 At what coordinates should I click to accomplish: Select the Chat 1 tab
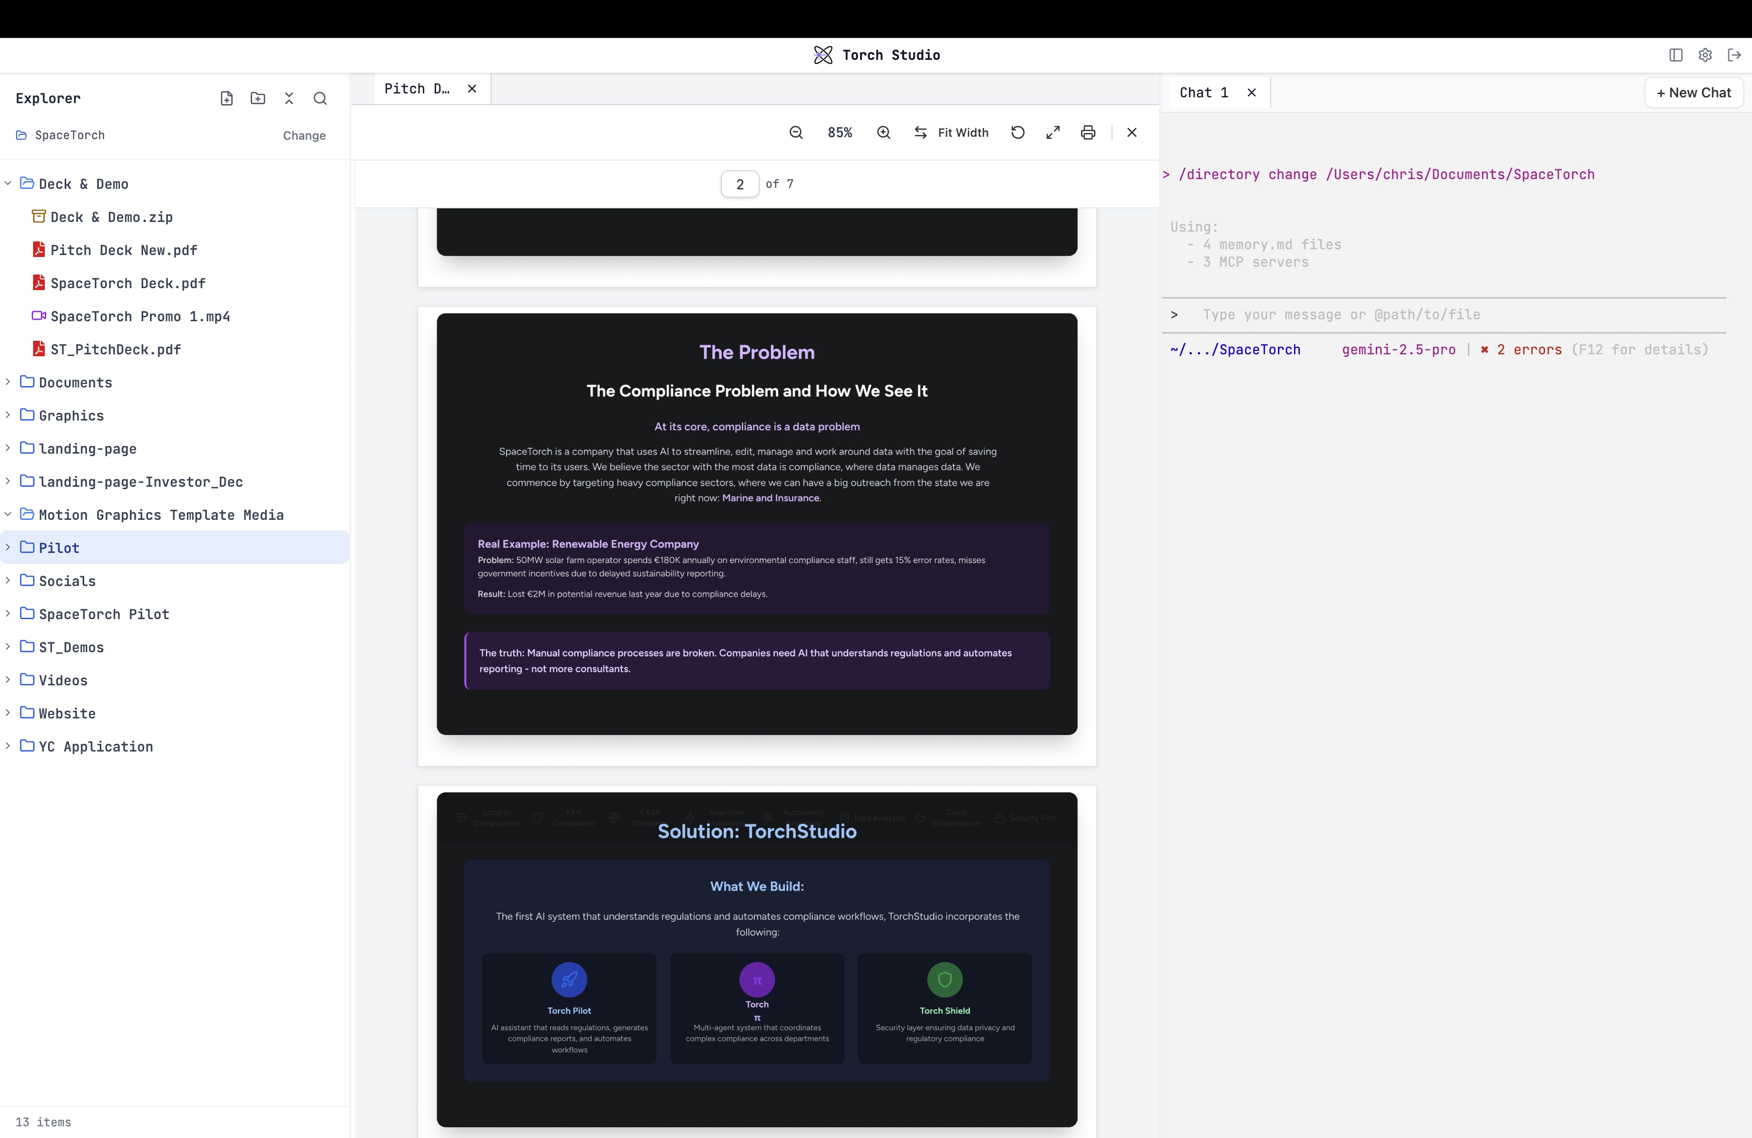(x=1204, y=93)
